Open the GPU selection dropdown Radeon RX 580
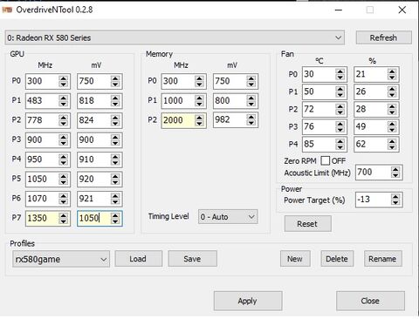 click(175, 37)
